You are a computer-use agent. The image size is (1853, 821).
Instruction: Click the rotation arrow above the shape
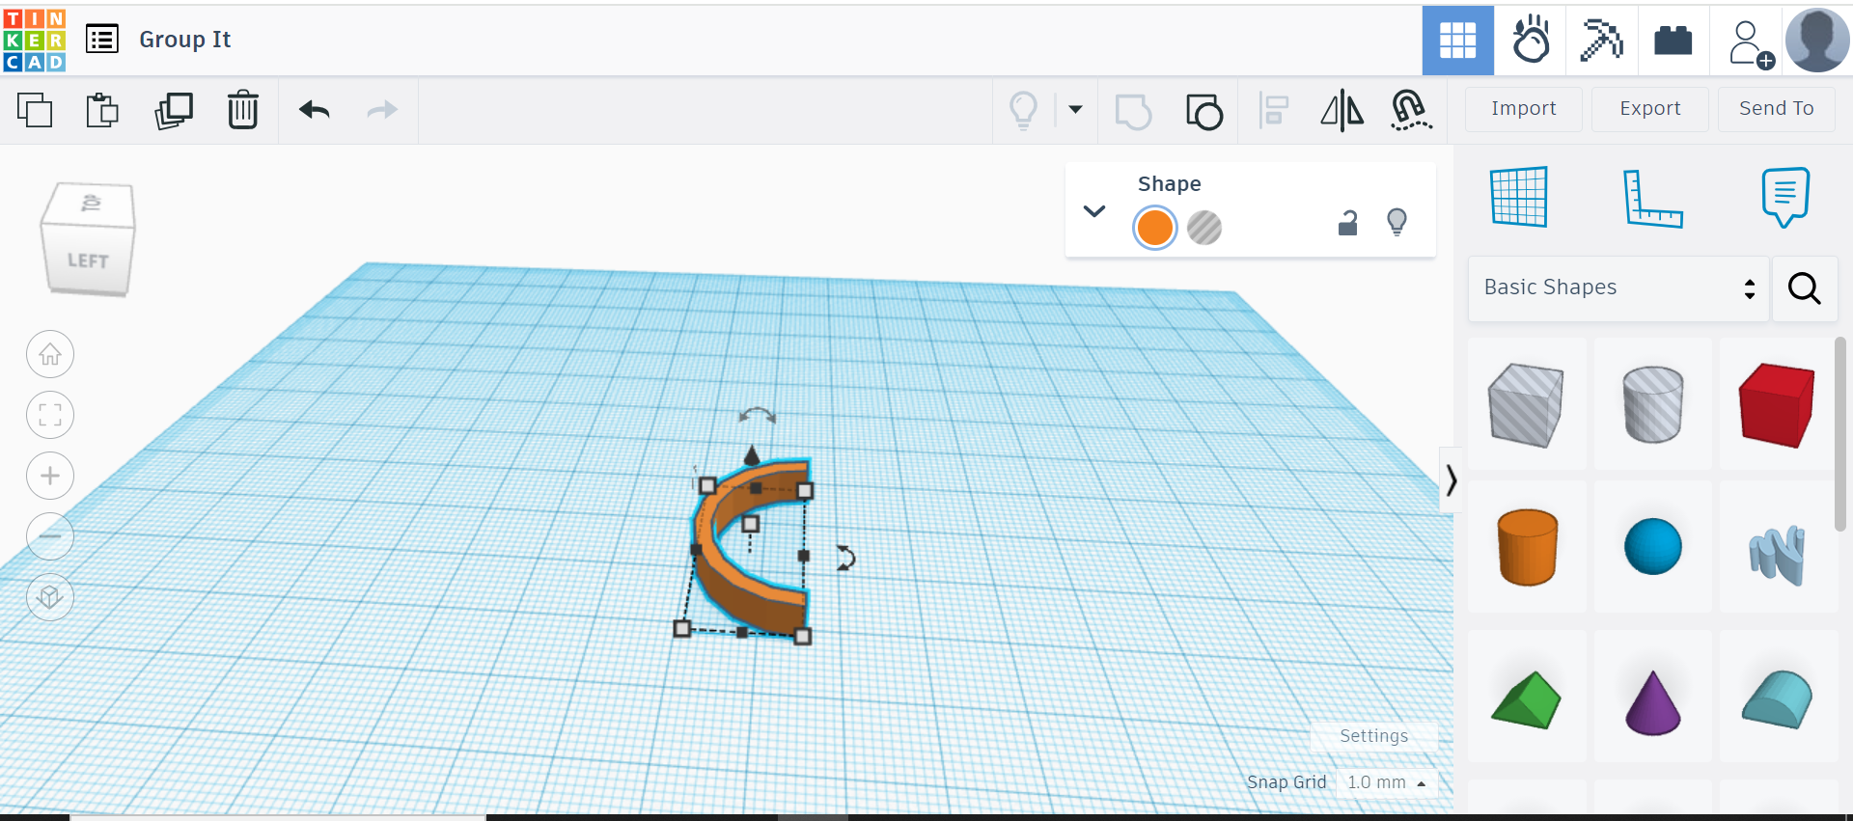pos(757,416)
